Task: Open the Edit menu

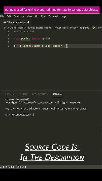Action: click(9, 16)
